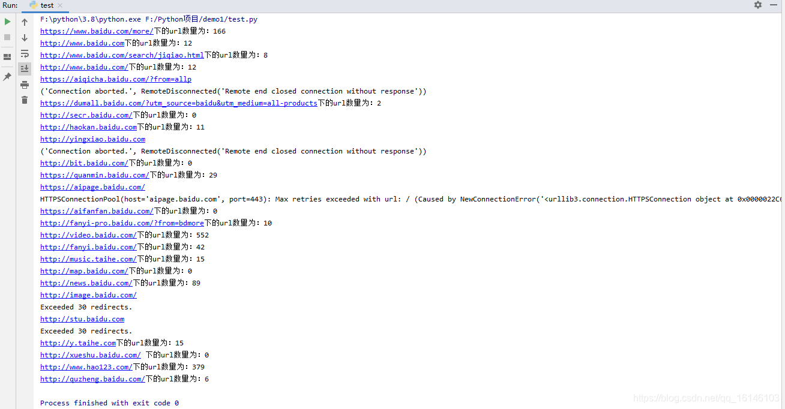The image size is (785, 409).
Task: Click the Up the Stack Trace arrow
Action: [25, 22]
